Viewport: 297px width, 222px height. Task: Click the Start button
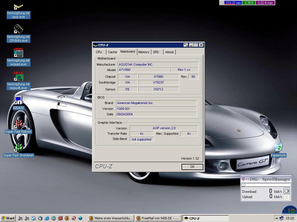click(x=8, y=218)
